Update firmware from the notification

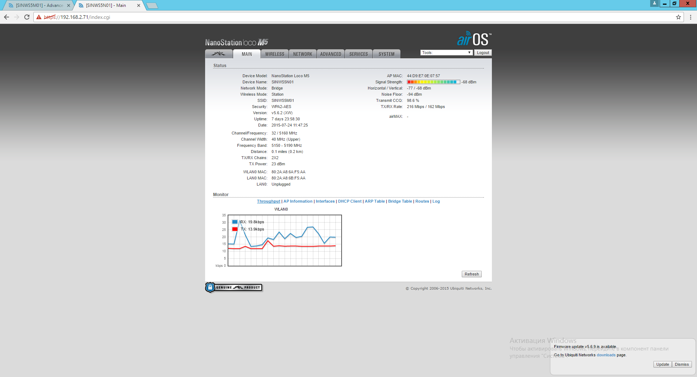[663, 364]
